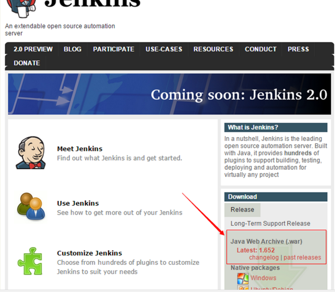The image size is (335, 292).
Task: Open the Meet Jenkins heading link
Action: point(80,149)
